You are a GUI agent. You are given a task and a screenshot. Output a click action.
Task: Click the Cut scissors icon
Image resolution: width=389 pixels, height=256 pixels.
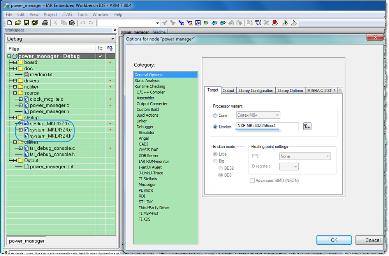point(55,23)
